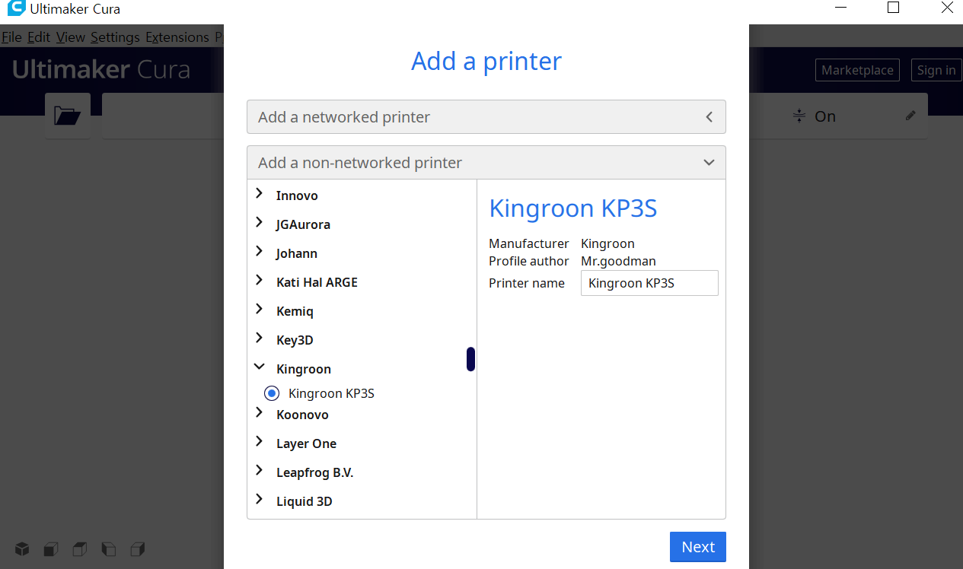Open the Marketplace button

(857, 70)
